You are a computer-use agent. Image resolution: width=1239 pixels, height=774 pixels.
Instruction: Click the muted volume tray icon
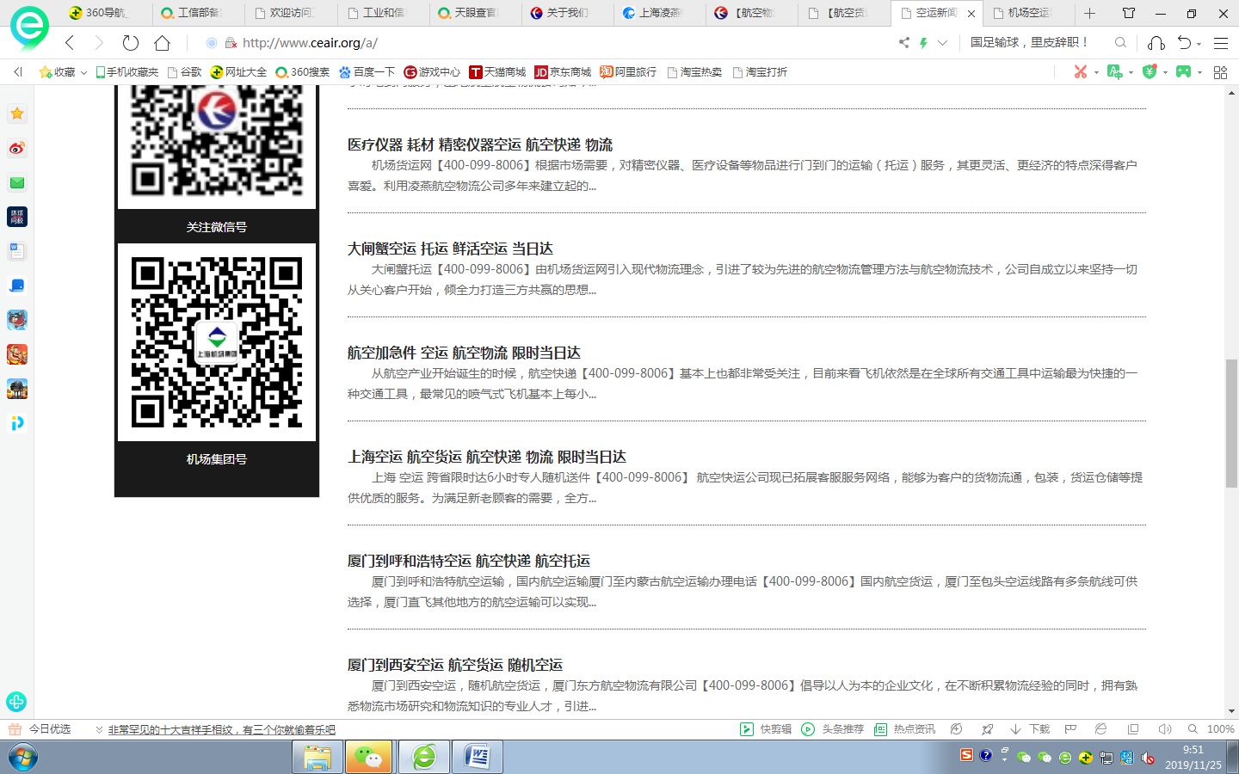click(1148, 758)
